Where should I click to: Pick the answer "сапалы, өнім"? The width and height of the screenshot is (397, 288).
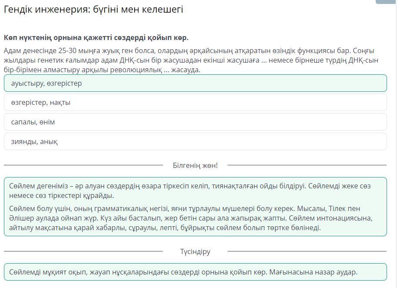point(195,122)
